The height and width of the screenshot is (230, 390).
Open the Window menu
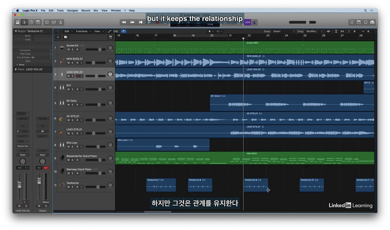tap(116, 10)
